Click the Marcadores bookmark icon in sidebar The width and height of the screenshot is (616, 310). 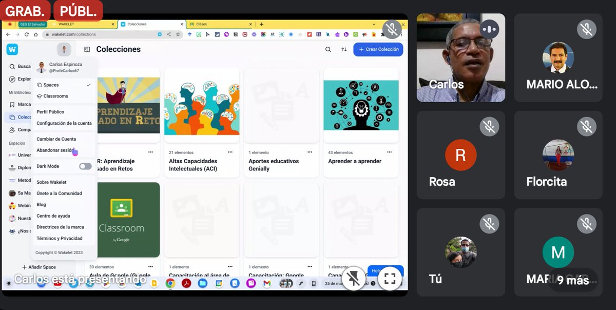click(13, 104)
